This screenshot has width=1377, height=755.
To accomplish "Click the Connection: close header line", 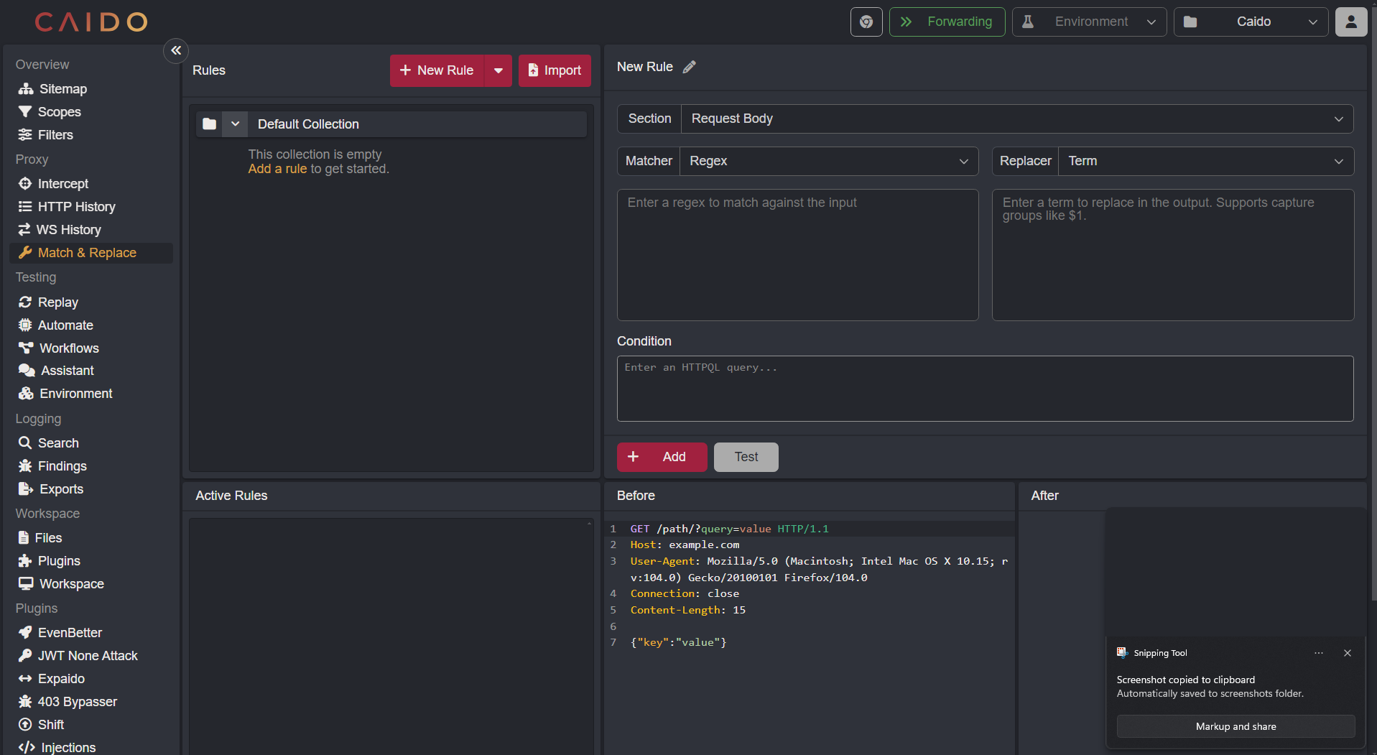I will (x=685, y=593).
